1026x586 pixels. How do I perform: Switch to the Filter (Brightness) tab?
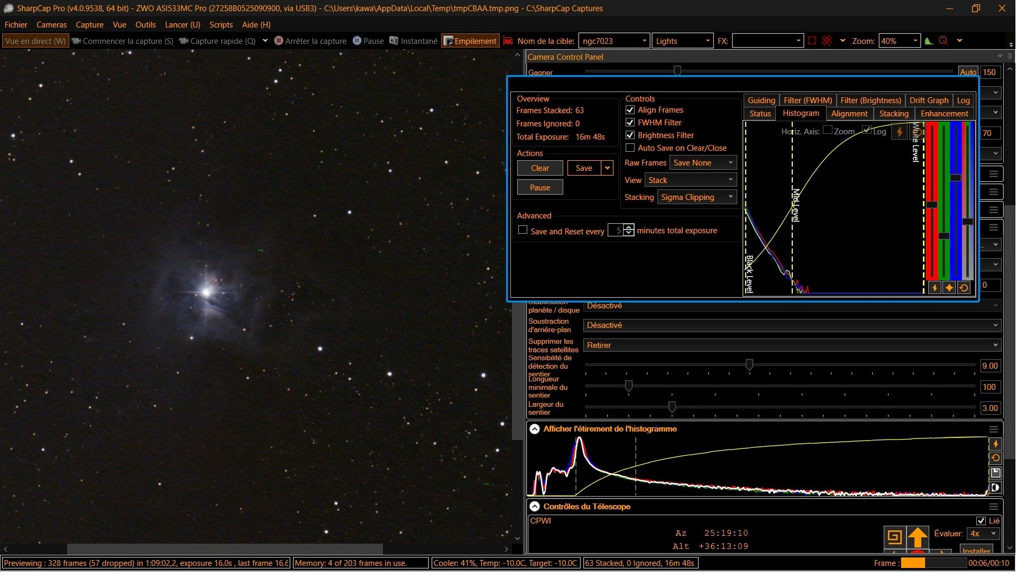coord(871,100)
